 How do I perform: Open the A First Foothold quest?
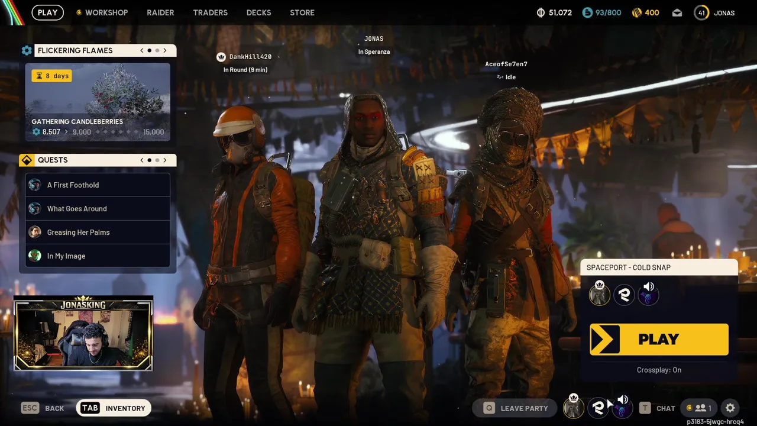98,185
